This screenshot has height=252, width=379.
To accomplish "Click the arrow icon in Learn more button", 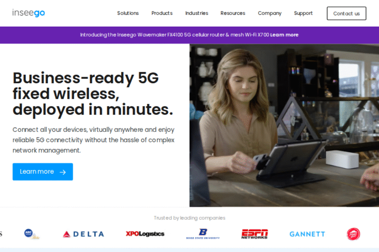I will click(63, 172).
